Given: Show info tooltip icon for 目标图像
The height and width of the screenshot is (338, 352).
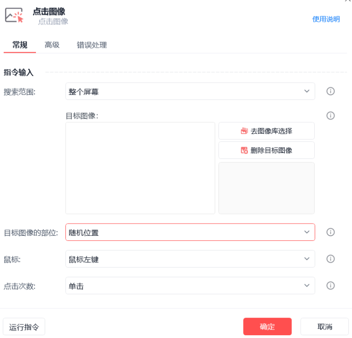Looking at the screenshot, I should 331,116.
